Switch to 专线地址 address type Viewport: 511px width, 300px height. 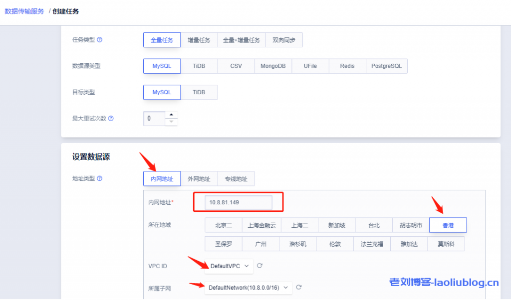[236, 178]
